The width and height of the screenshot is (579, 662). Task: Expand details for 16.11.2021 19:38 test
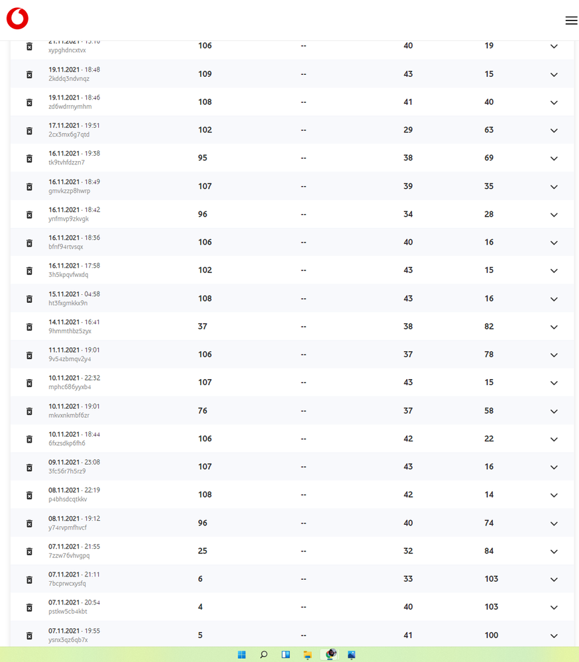pos(554,159)
